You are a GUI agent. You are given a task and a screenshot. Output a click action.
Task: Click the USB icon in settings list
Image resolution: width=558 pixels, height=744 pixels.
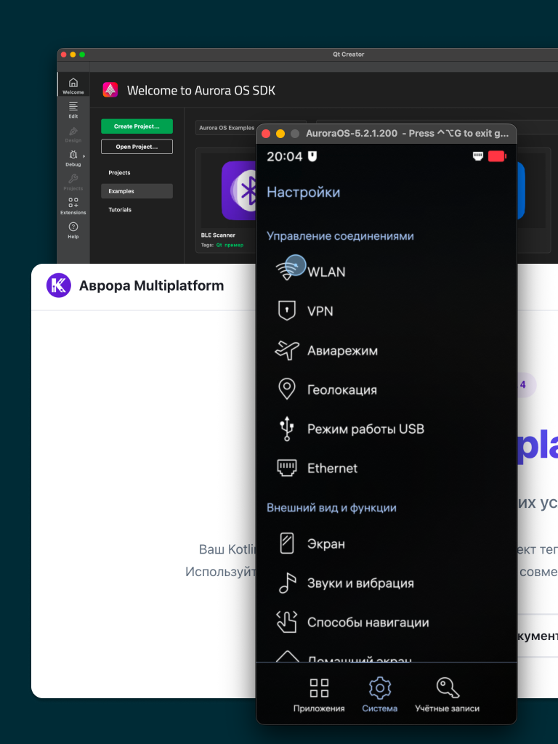point(286,429)
